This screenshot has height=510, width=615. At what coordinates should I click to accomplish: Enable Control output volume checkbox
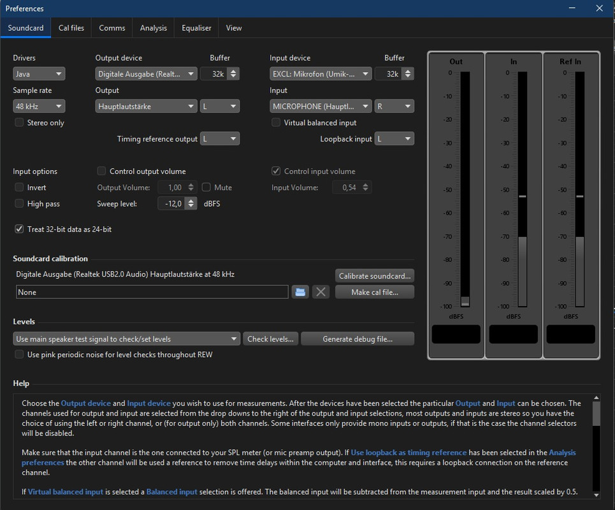(101, 171)
